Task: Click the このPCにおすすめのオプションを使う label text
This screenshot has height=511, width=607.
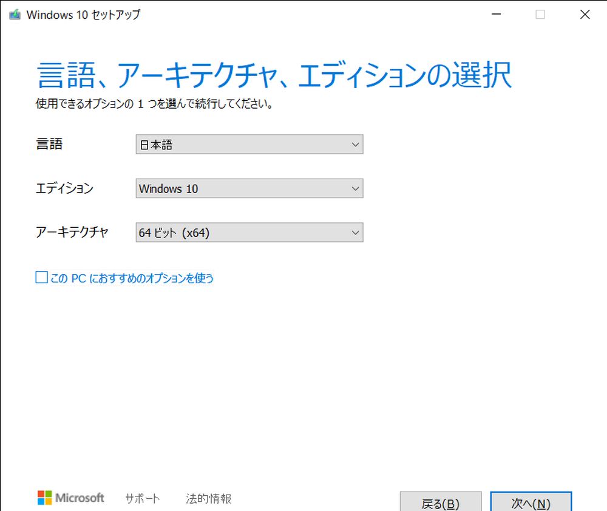Action: [x=131, y=278]
